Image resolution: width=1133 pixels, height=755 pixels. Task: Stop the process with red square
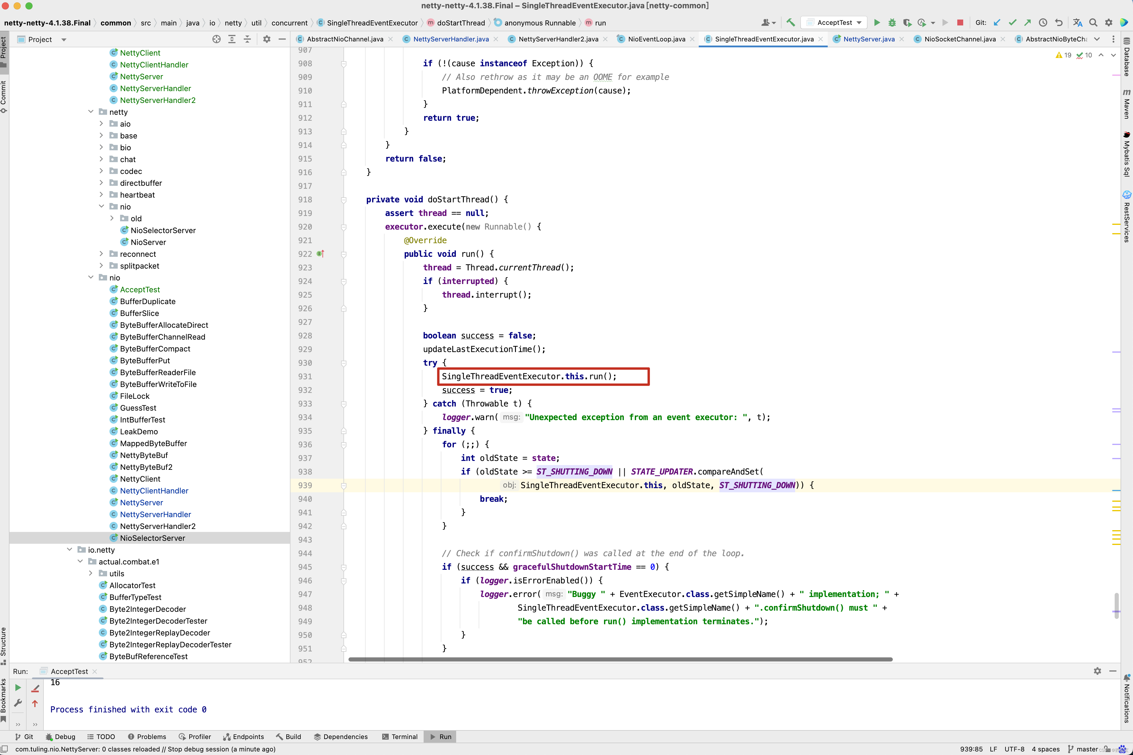click(x=960, y=22)
